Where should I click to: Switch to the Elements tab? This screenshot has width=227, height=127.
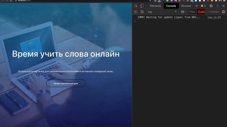pos(155,6)
